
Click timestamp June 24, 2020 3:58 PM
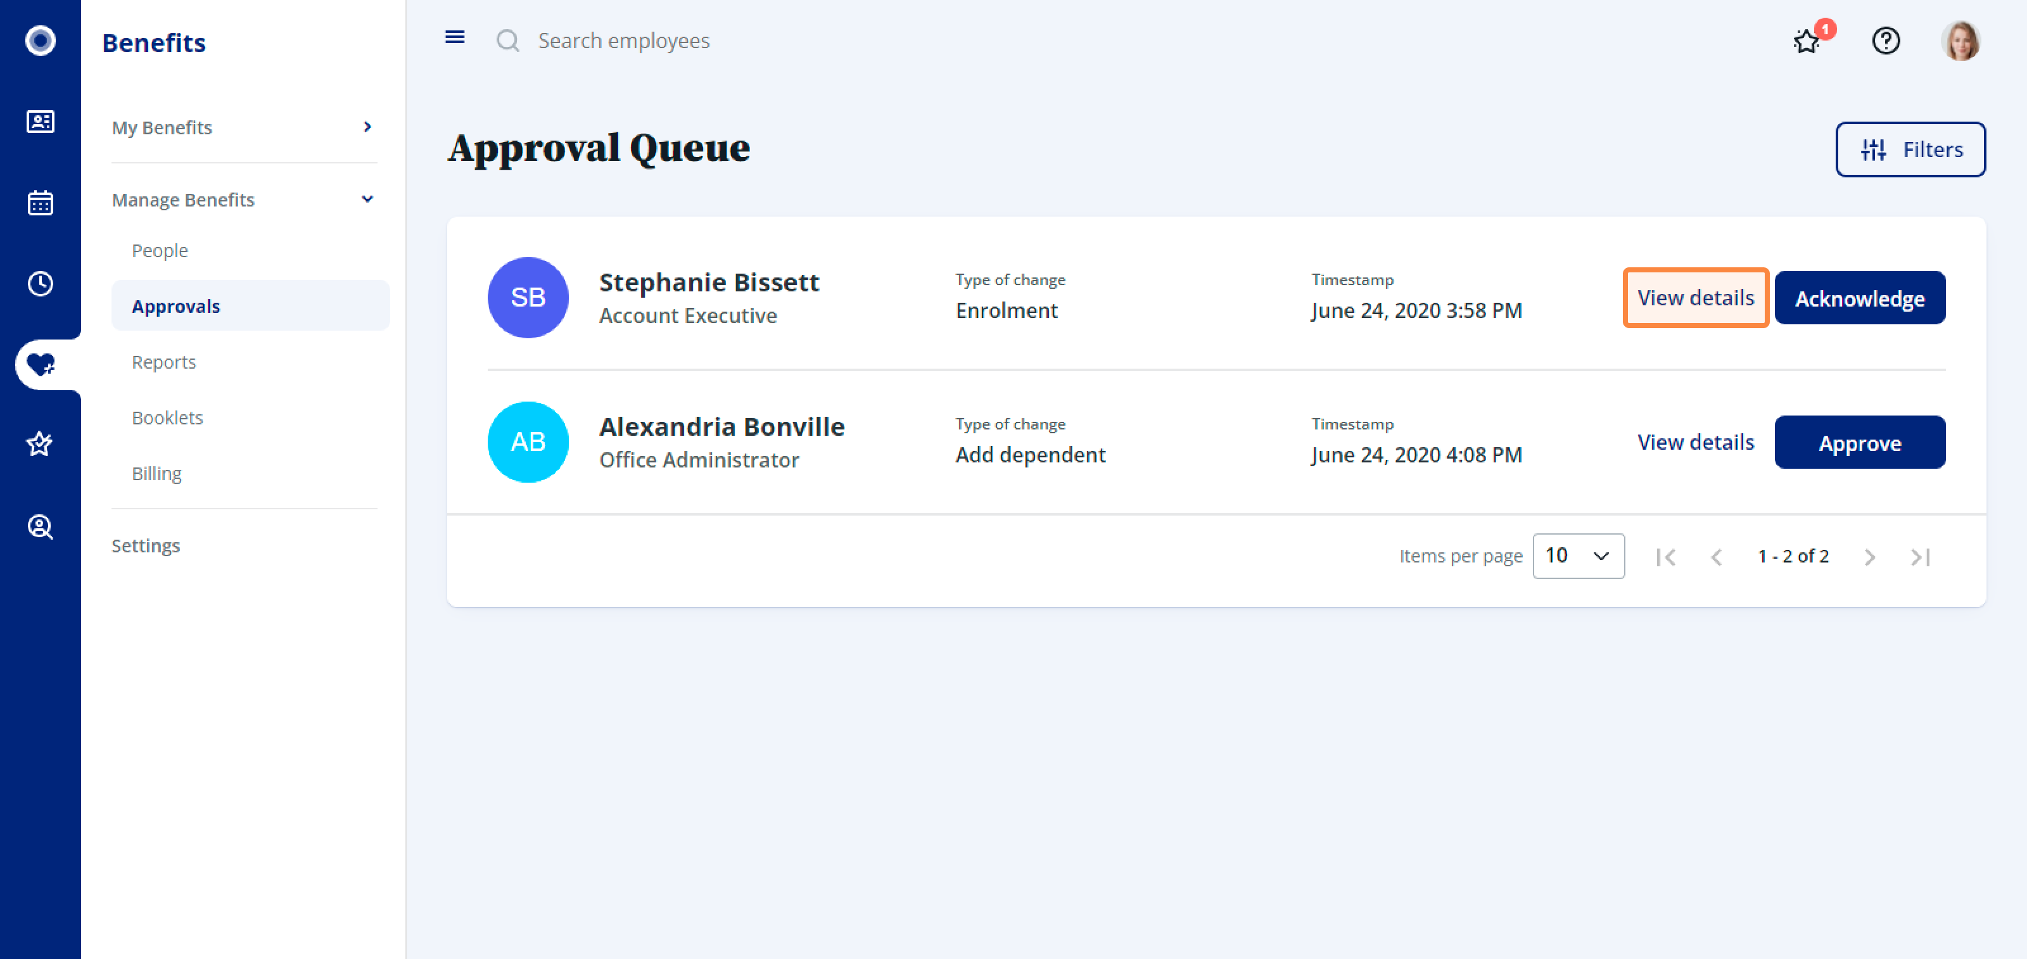(1416, 311)
